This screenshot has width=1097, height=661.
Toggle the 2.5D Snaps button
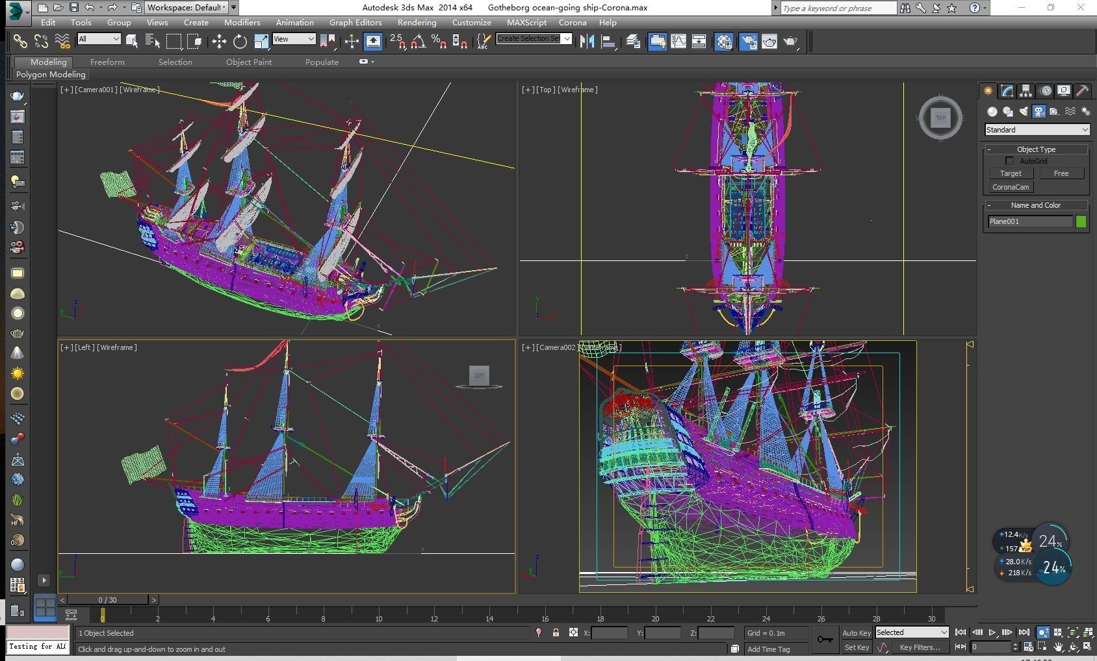pos(398,42)
